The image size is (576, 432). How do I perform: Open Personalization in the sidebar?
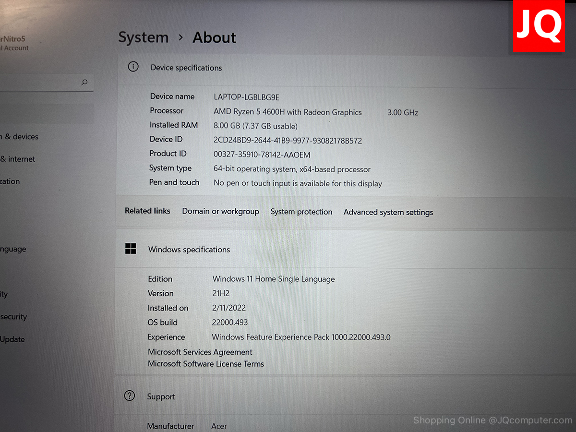click(10, 181)
